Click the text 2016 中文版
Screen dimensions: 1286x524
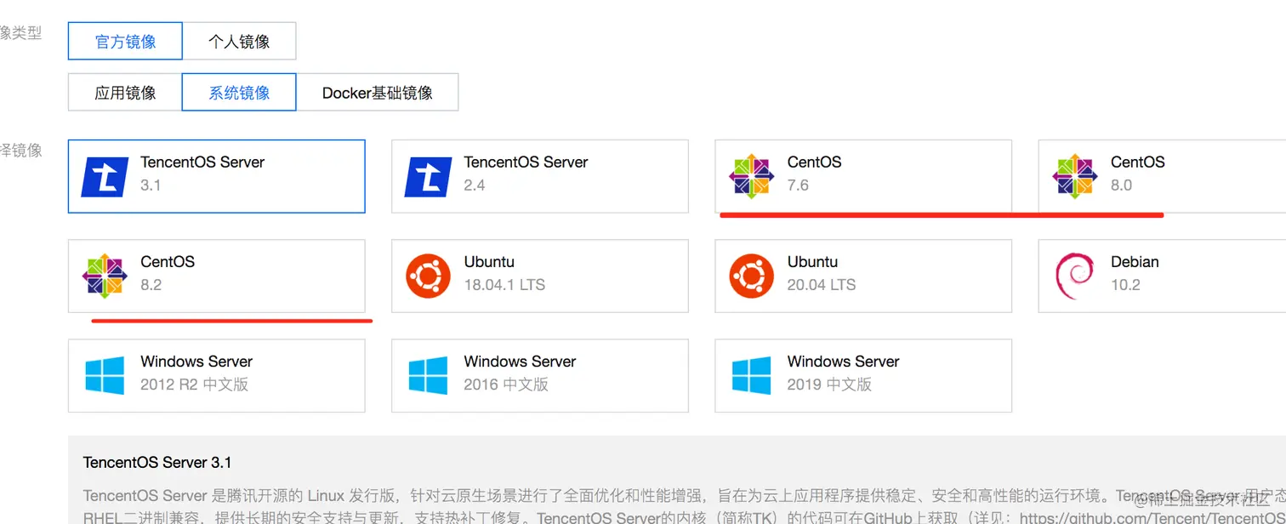tap(506, 384)
